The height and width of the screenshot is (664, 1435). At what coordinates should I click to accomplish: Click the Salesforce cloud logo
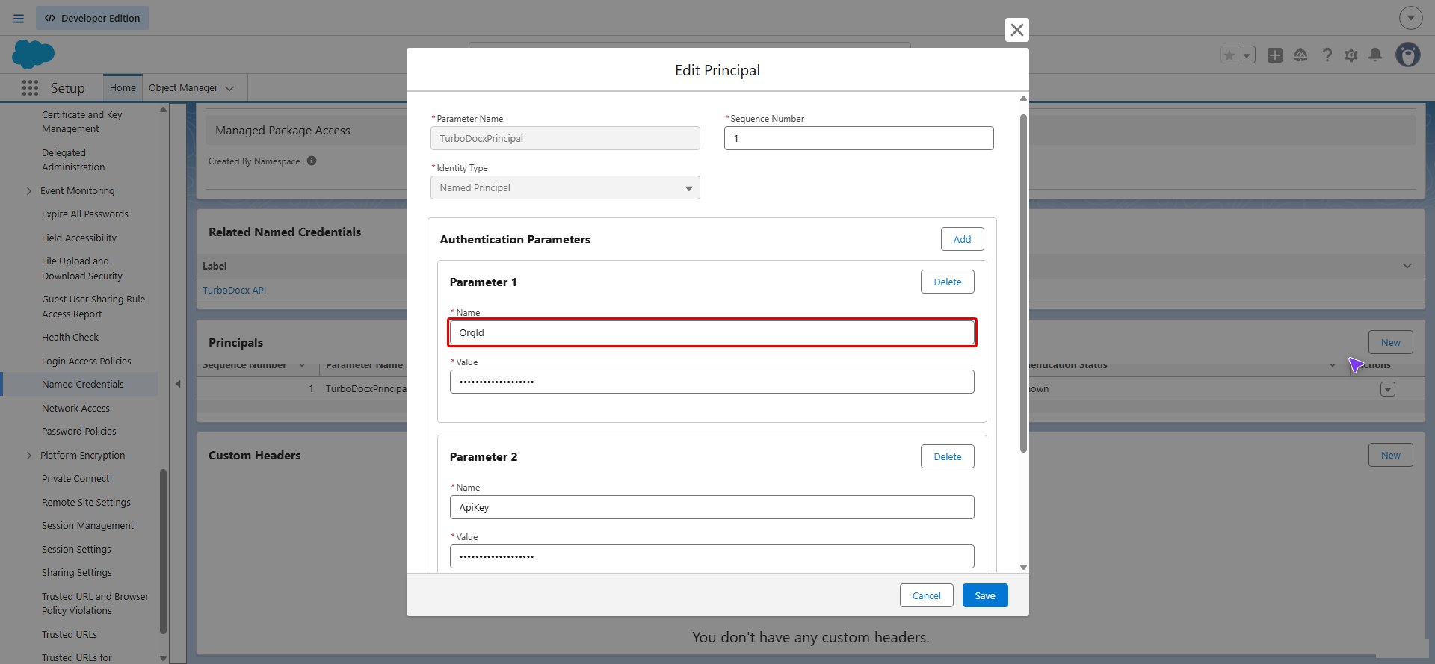coord(34,54)
